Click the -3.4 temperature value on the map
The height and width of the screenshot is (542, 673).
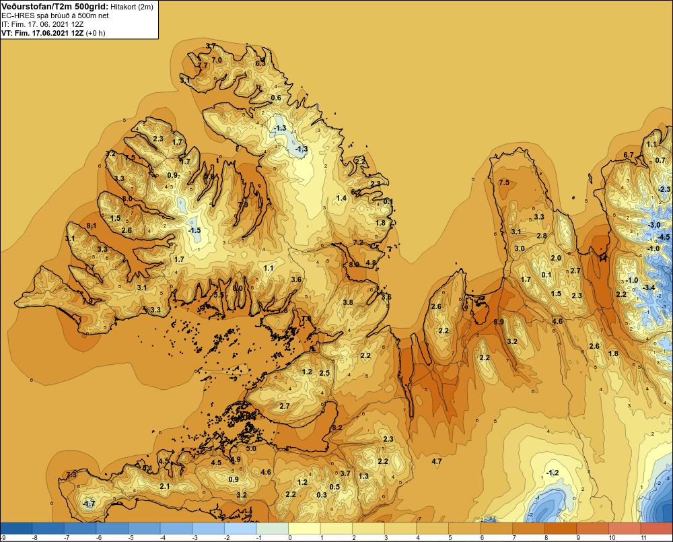click(649, 287)
